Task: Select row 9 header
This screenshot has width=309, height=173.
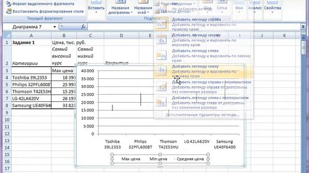Action: tap(7, 112)
